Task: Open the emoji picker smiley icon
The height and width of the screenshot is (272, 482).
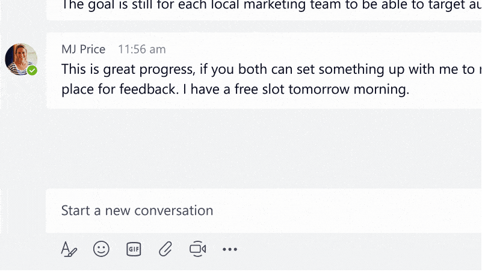Action: [101, 249]
